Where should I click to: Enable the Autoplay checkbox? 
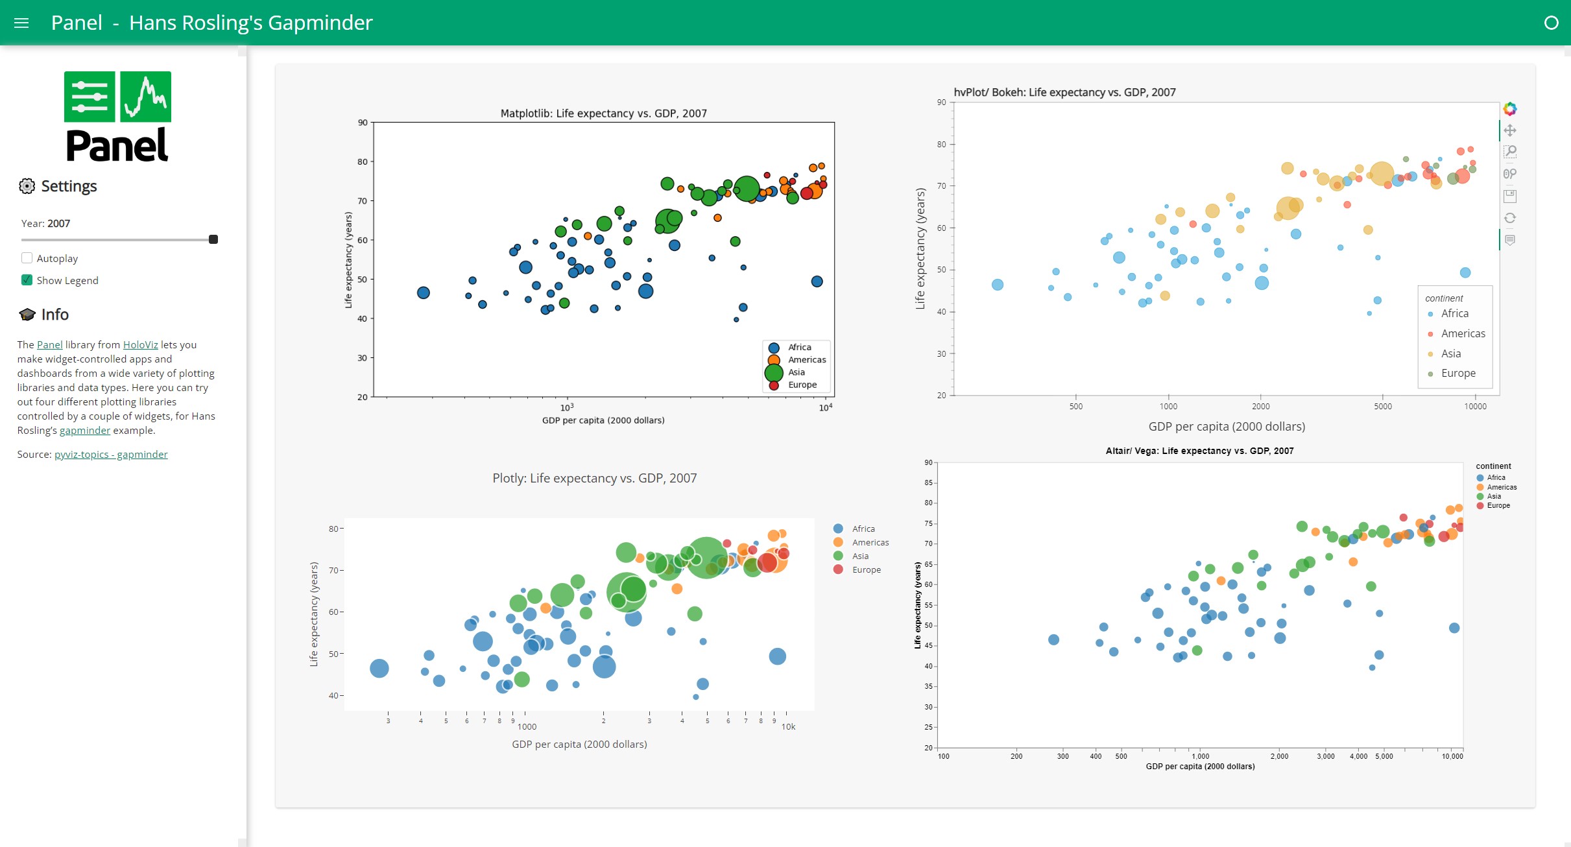click(27, 257)
